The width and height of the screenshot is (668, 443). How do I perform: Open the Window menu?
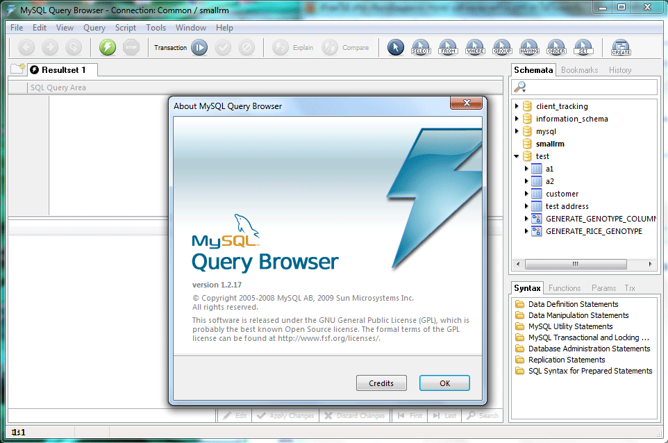click(191, 28)
